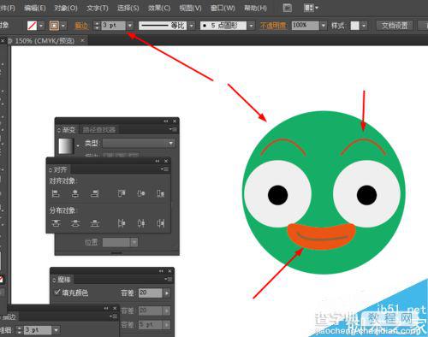Click the 3 pt stroke weight field in control bar

114,26
